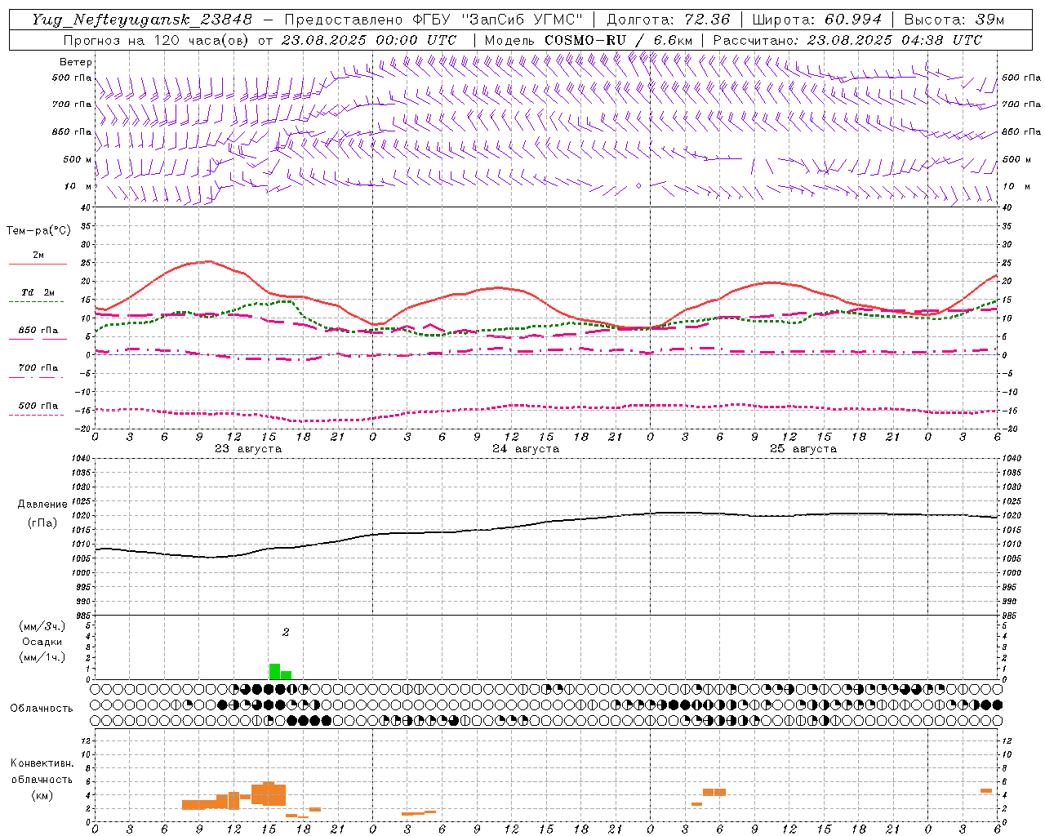Click the 985 tick on left pressure axis
Image resolution: width=1045 pixels, height=836 pixels.
point(82,616)
